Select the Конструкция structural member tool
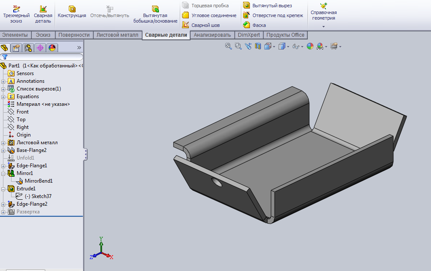Image resolution: width=431 pixels, height=271 pixels. (72, 12)
